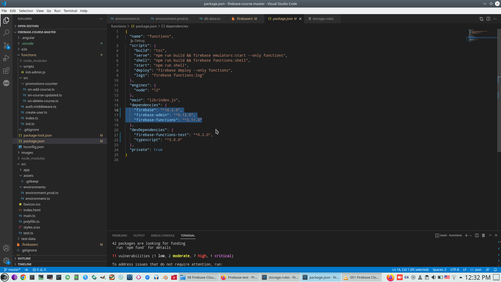Add a new terminal with plus icon
The height and width of the screenshot is (282, 501).
[x=466, y=236]
